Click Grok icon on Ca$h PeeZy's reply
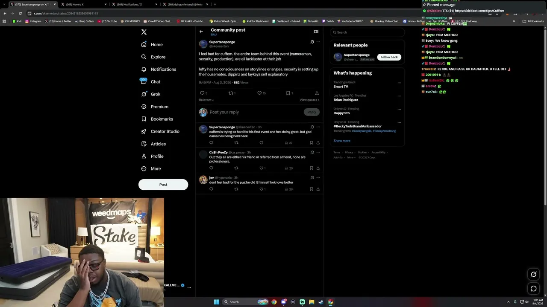The image size is (547, 307). [x=312, y=152]
